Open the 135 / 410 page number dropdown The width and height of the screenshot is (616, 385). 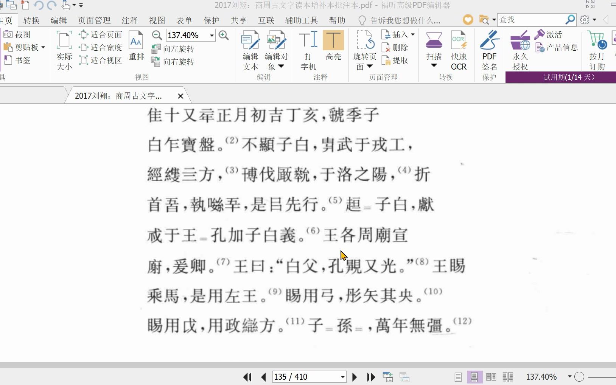pyautogui.click(x=342, y=377)
